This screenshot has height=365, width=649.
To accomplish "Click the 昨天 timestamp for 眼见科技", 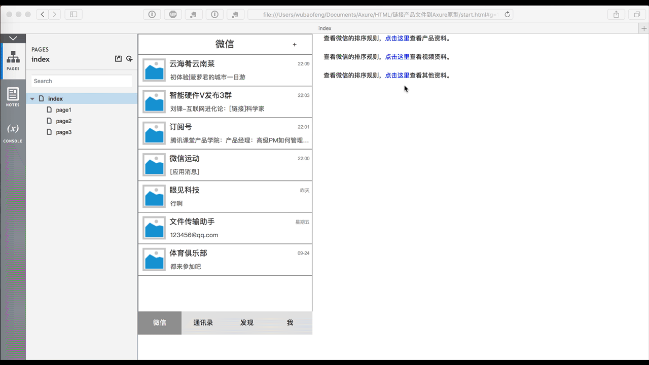I will (305, 191).
